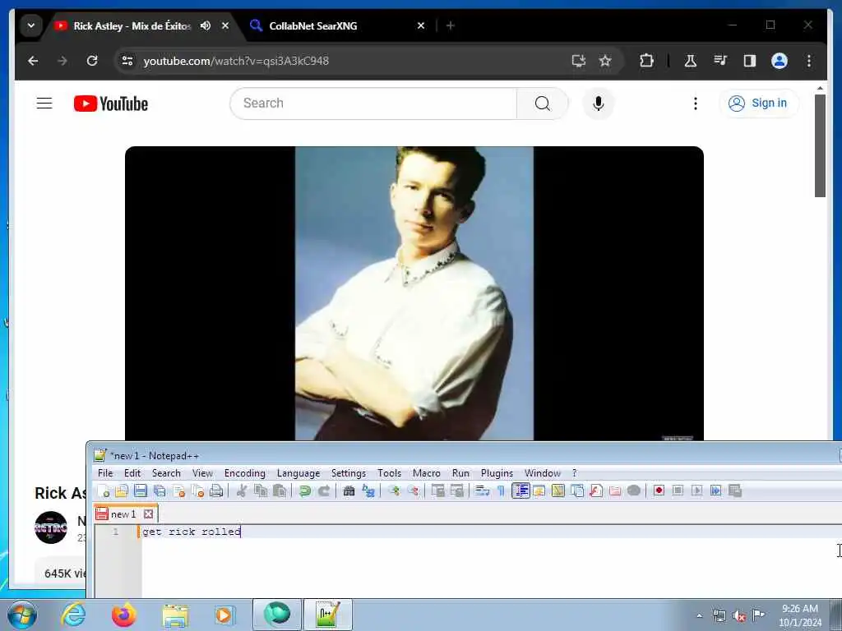
Task: Toggle the browser side panel
Action: pos(750,61)
